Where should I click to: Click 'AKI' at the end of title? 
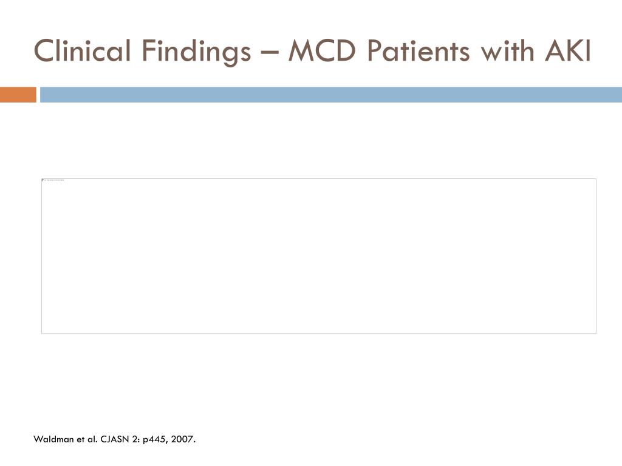coord(568,51)
